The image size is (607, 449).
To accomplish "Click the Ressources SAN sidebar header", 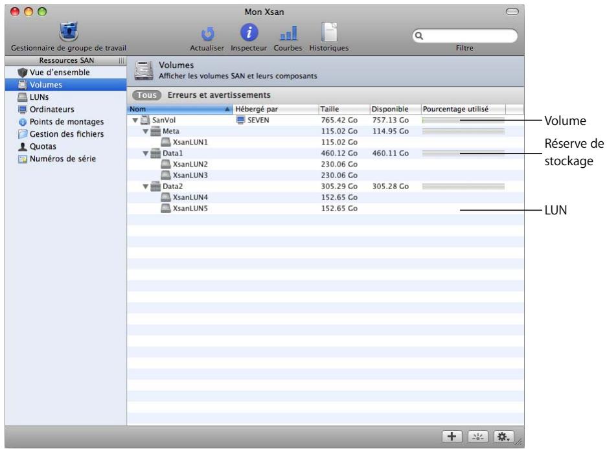I will (66, 61).
